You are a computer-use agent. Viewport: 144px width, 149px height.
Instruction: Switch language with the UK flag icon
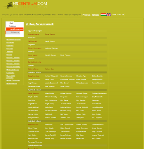(109, 15)
